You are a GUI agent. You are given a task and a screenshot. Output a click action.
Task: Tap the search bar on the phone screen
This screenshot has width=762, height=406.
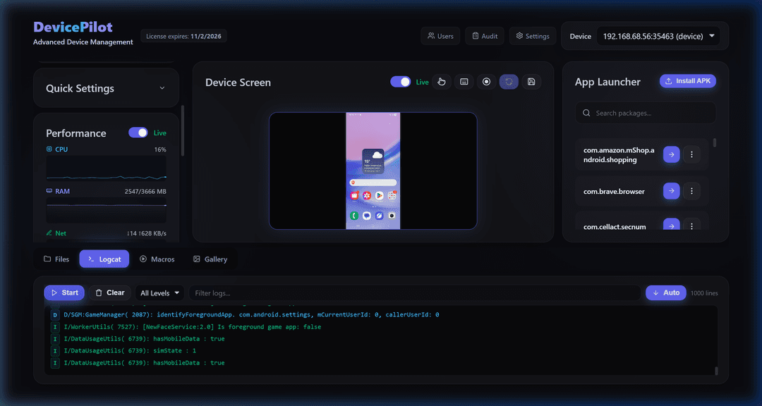coord(373,183)
